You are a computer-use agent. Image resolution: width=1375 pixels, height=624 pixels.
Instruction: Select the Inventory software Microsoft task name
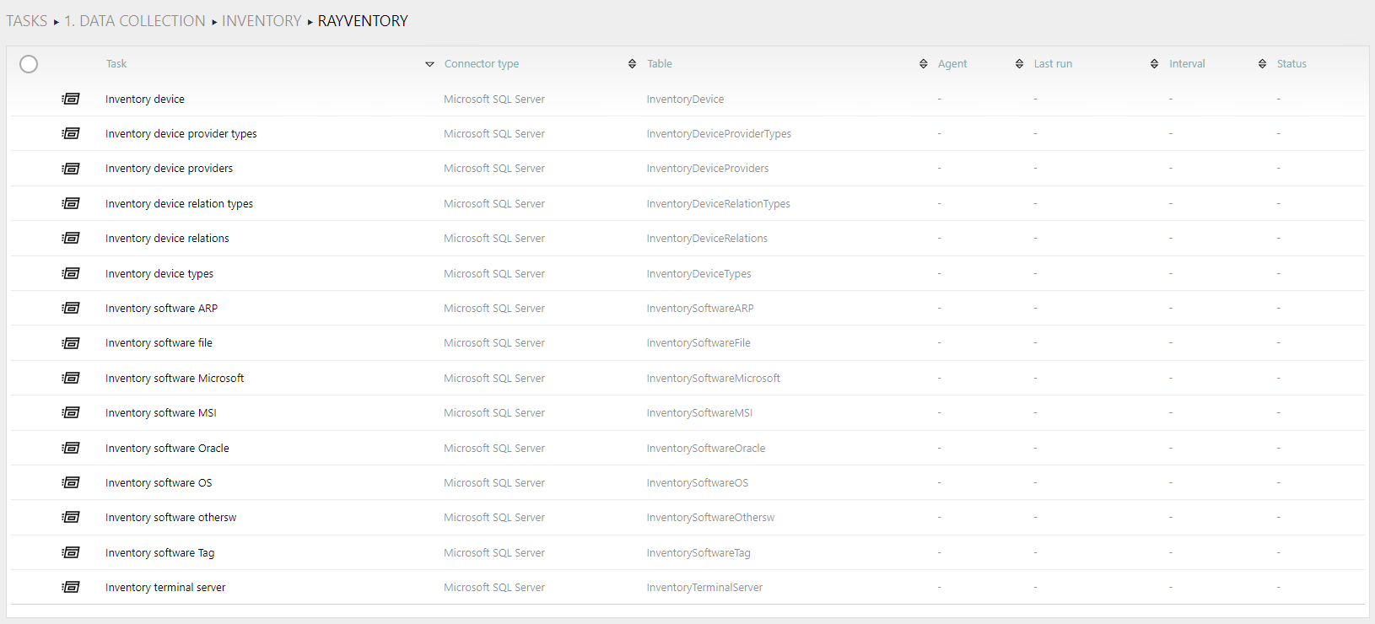pyautogui.click(x=175, y=378)
